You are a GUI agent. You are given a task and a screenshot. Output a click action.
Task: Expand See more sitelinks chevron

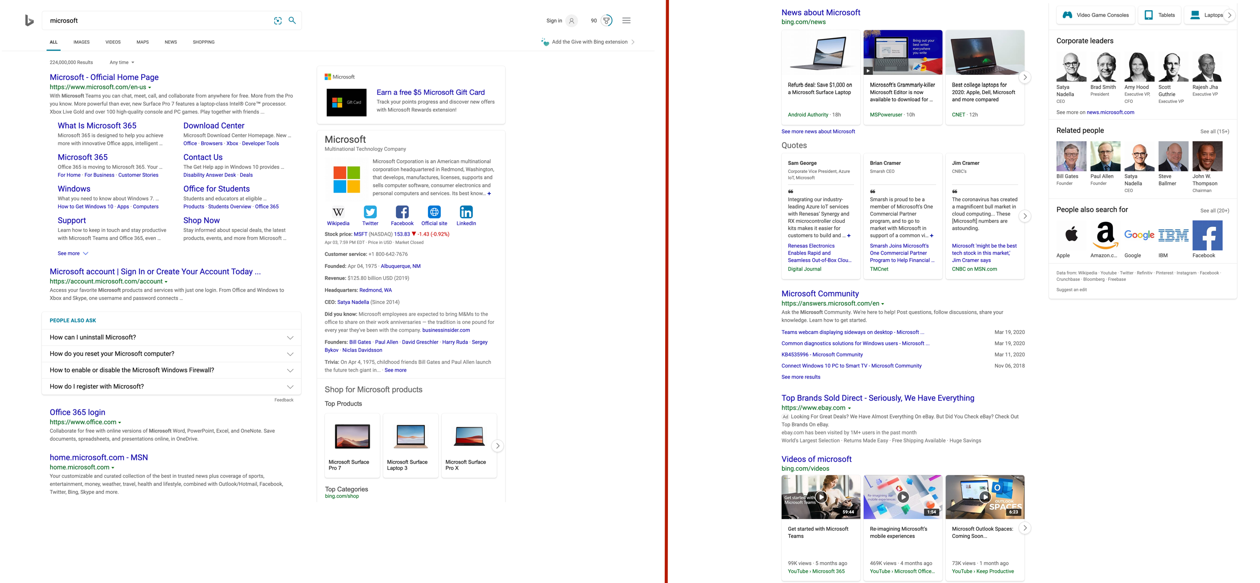(x=86, y=254)
